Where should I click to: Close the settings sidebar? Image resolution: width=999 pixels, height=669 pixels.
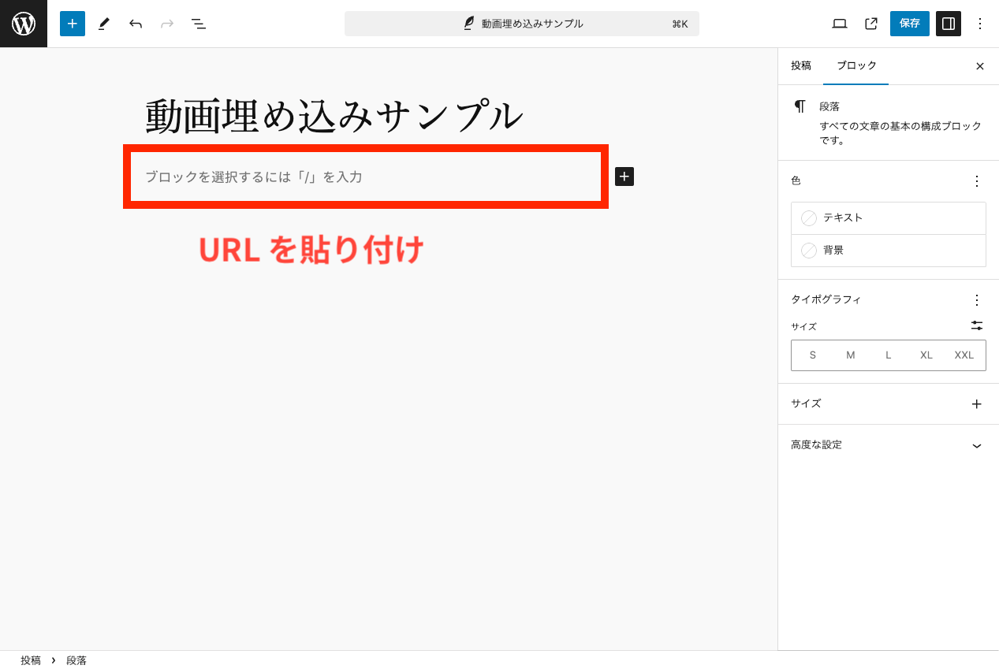coord(980,66)
